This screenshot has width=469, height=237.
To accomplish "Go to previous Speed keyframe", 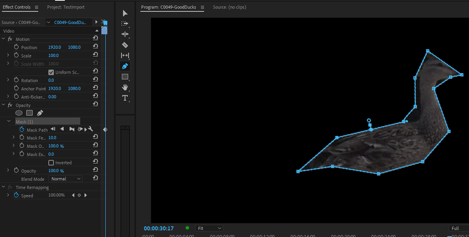I will pyautogui.click(x=73, y=195).
